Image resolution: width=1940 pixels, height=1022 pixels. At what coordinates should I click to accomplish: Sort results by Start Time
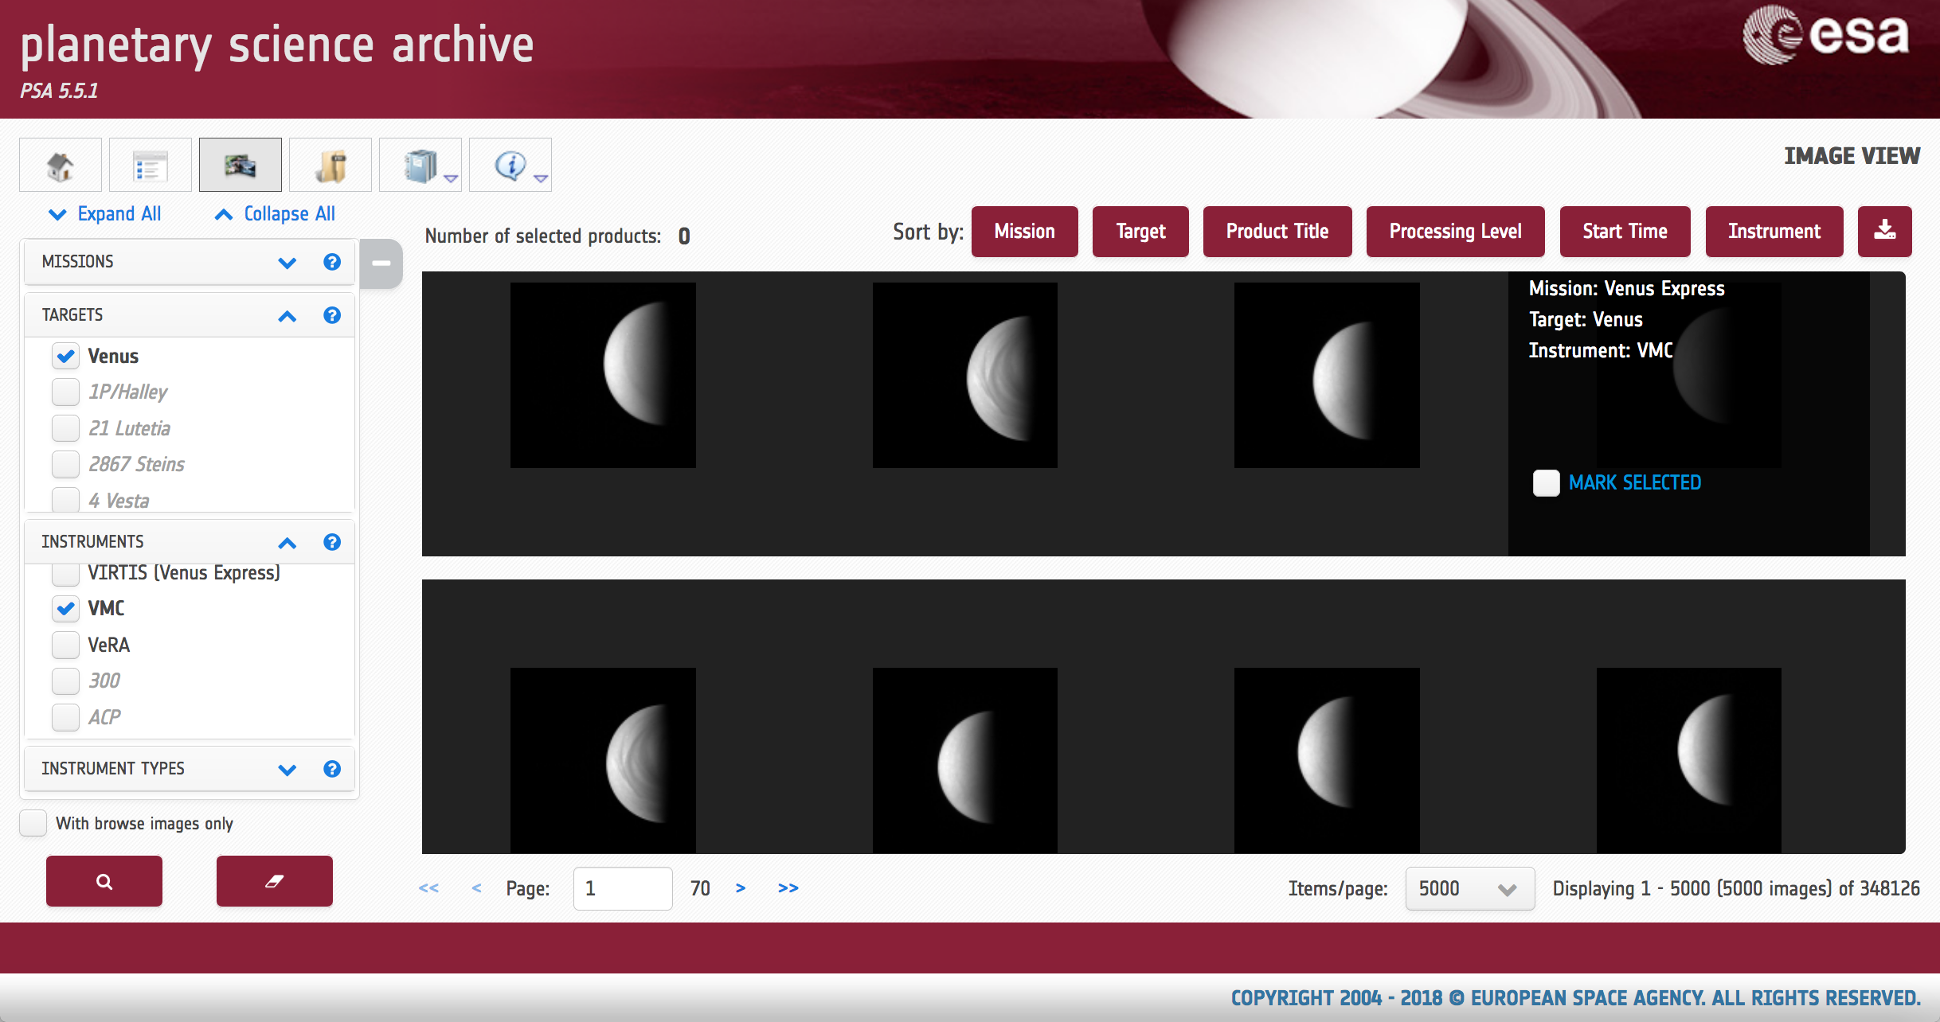[1625, 232]
